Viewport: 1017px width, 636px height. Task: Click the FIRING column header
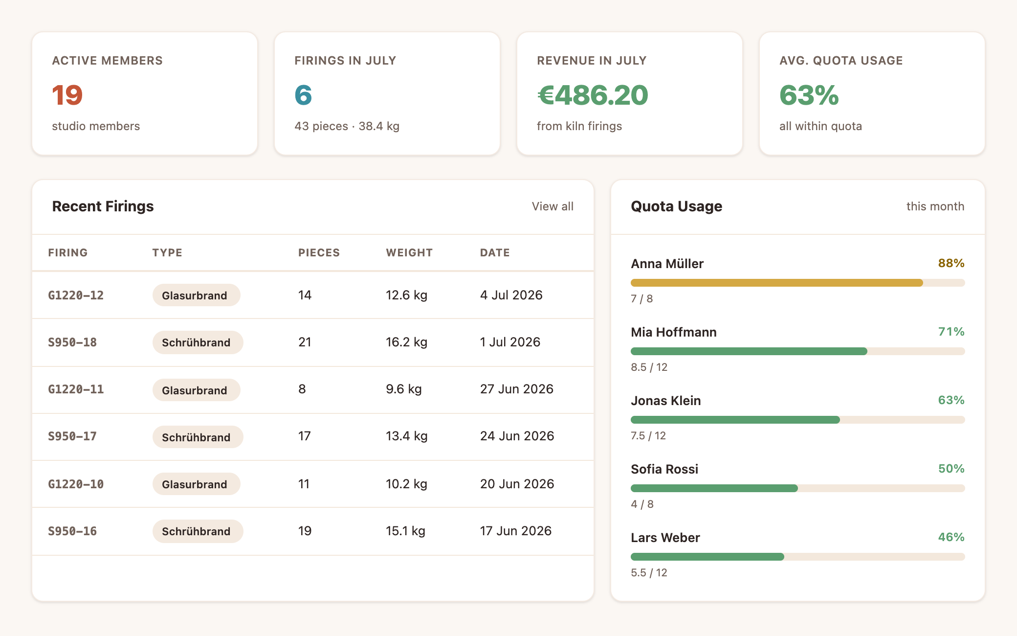point(68,252)
